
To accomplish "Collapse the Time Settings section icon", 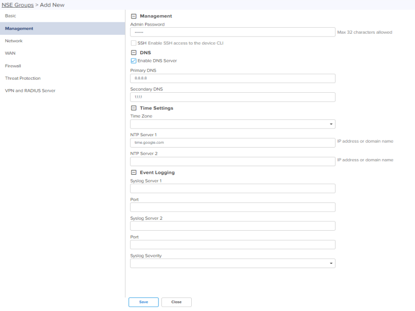I will point(134,108).
